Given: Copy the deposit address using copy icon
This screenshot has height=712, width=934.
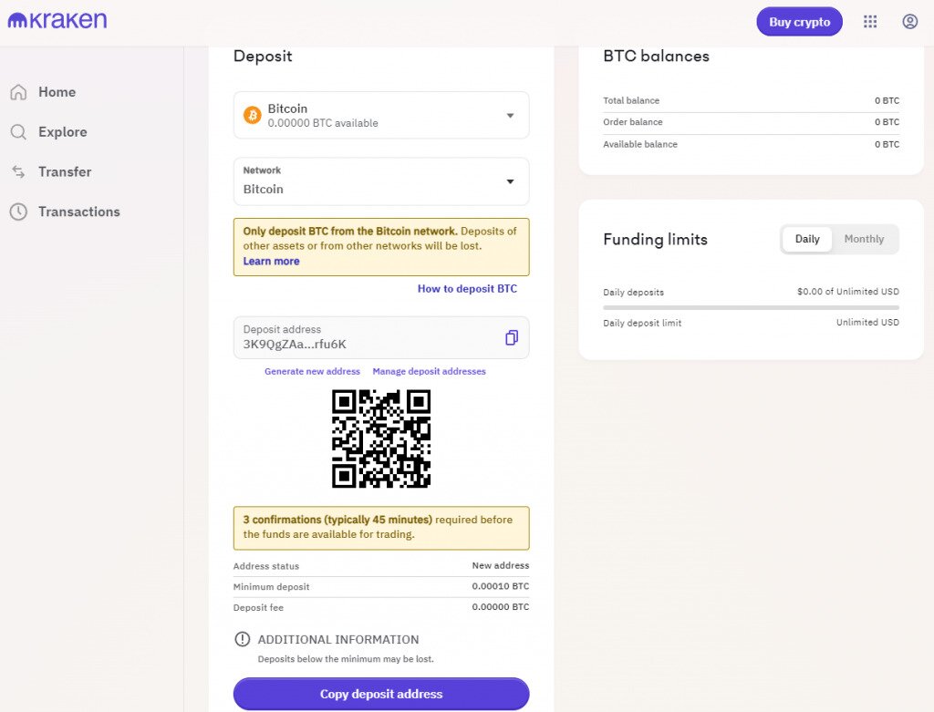Looking at the screenshot, I should click(510, 337).
